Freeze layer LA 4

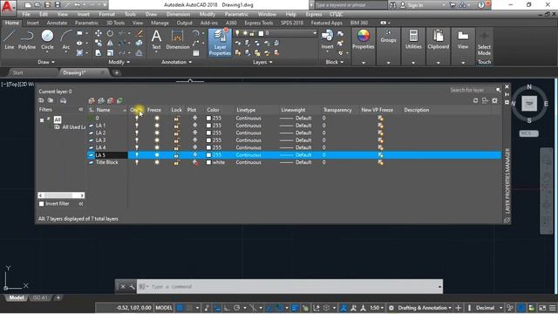pos(157,147)
